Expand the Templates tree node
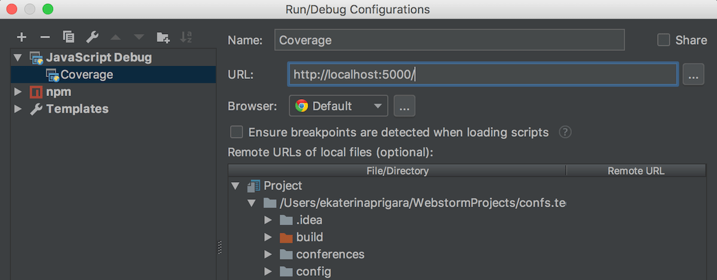 click(x=18, y=109)
